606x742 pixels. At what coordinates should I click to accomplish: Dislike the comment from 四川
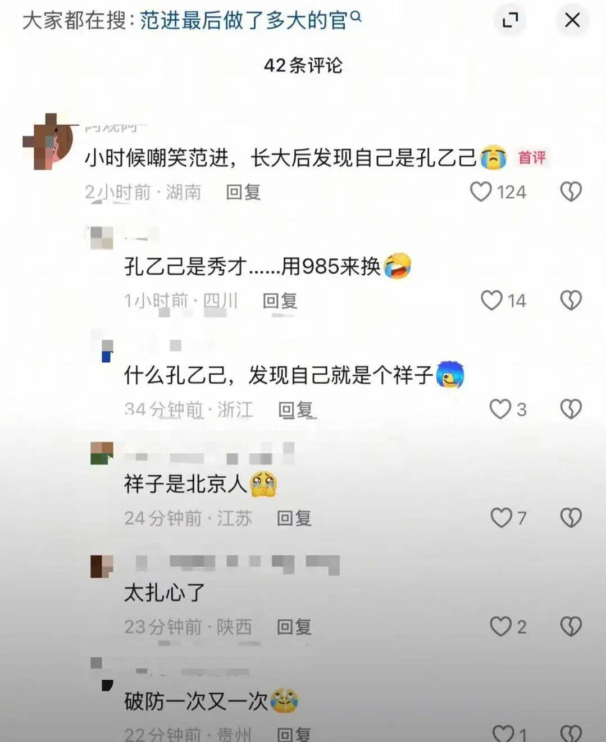(x=571, y=301)
